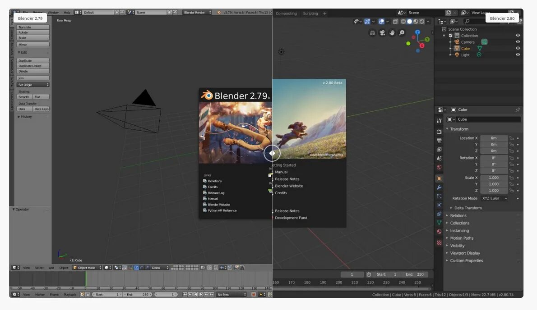Select rendered viewport shading mode

[422, 22]
